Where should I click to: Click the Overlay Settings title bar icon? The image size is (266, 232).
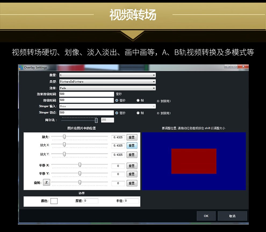pos(21,67)
